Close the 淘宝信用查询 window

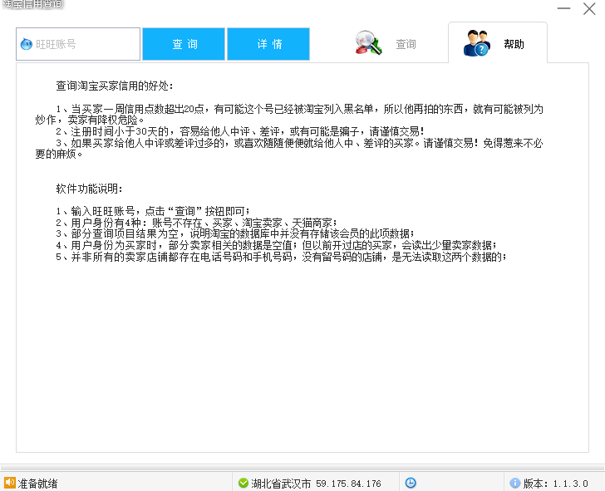[589, 8]
